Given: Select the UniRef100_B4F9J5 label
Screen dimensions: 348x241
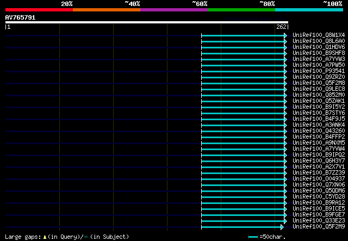Looking at the screenshot, I should pyautogui.click(x=319, y=119).
